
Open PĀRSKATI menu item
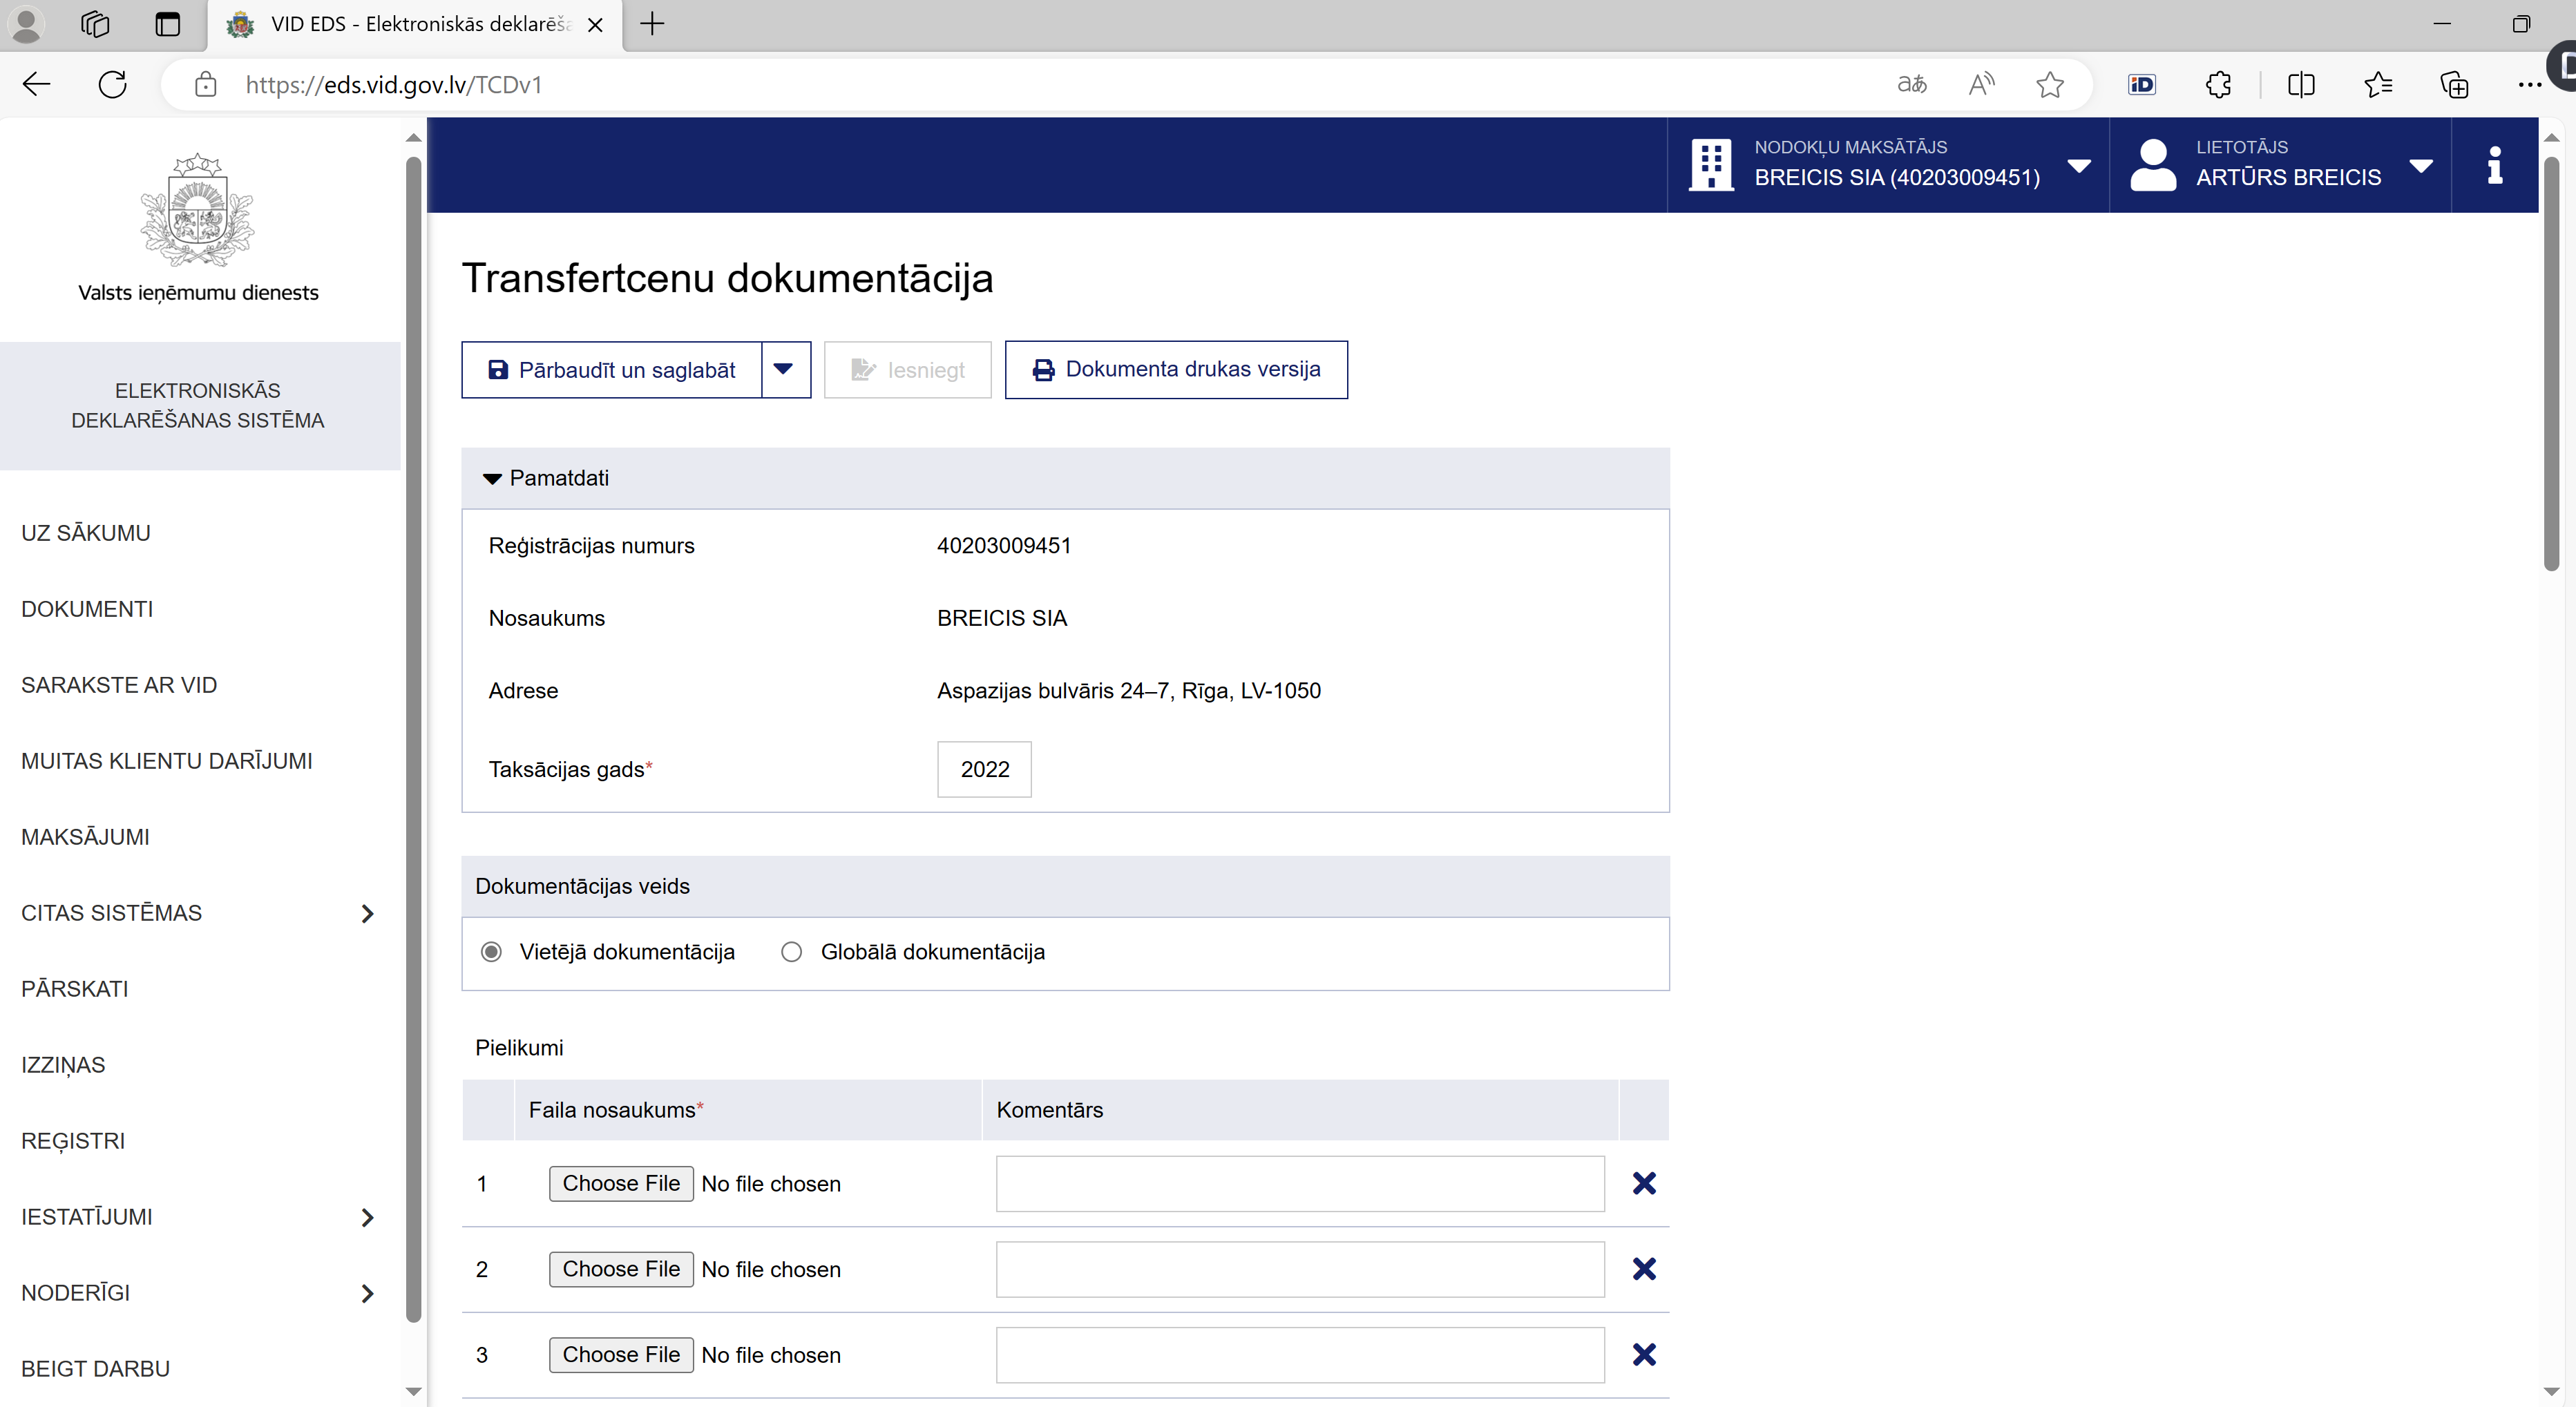click(75, 989)
